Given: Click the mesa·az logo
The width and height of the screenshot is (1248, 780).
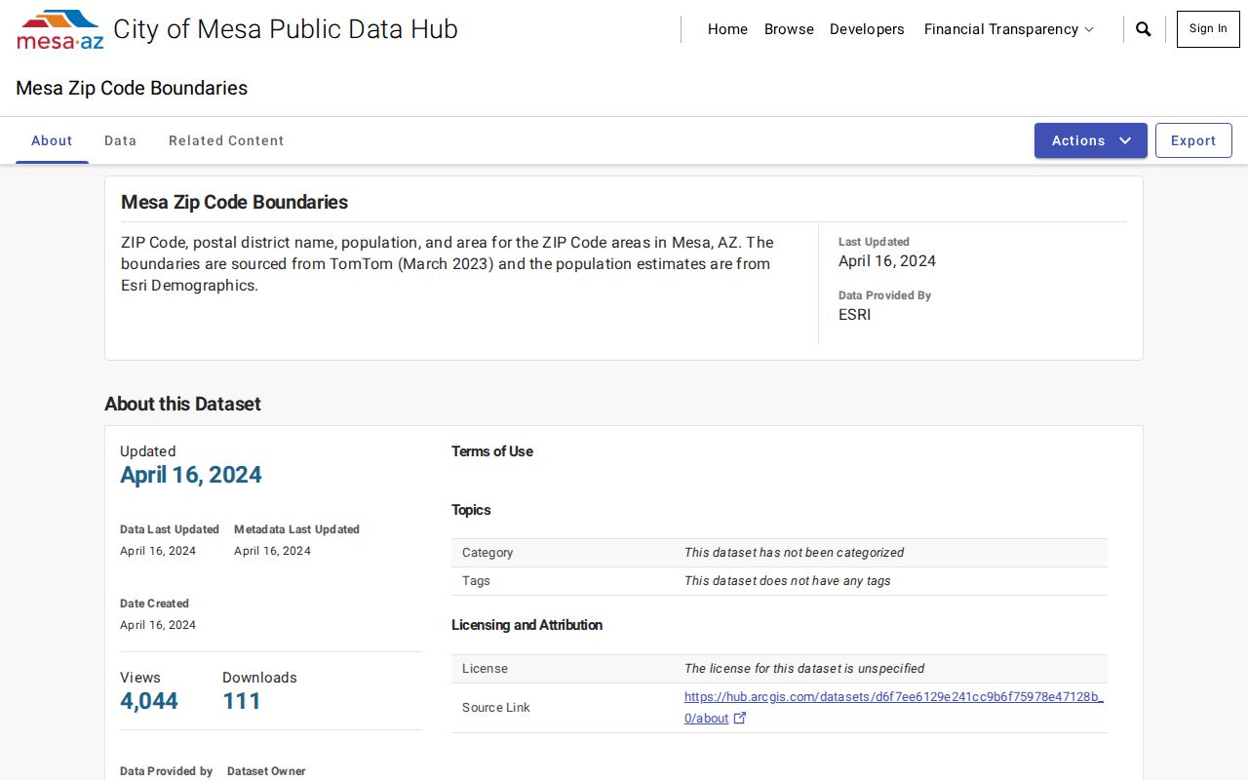Looking at the screenshot, I should [x=60, y=29].
